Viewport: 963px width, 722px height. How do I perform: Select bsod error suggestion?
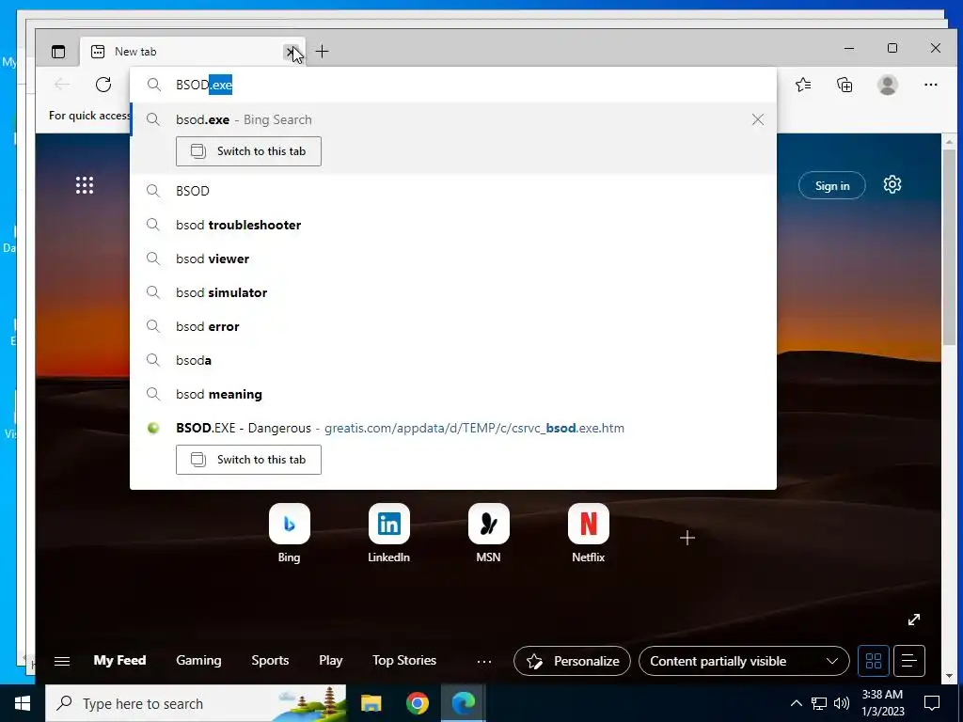(453, 326)
